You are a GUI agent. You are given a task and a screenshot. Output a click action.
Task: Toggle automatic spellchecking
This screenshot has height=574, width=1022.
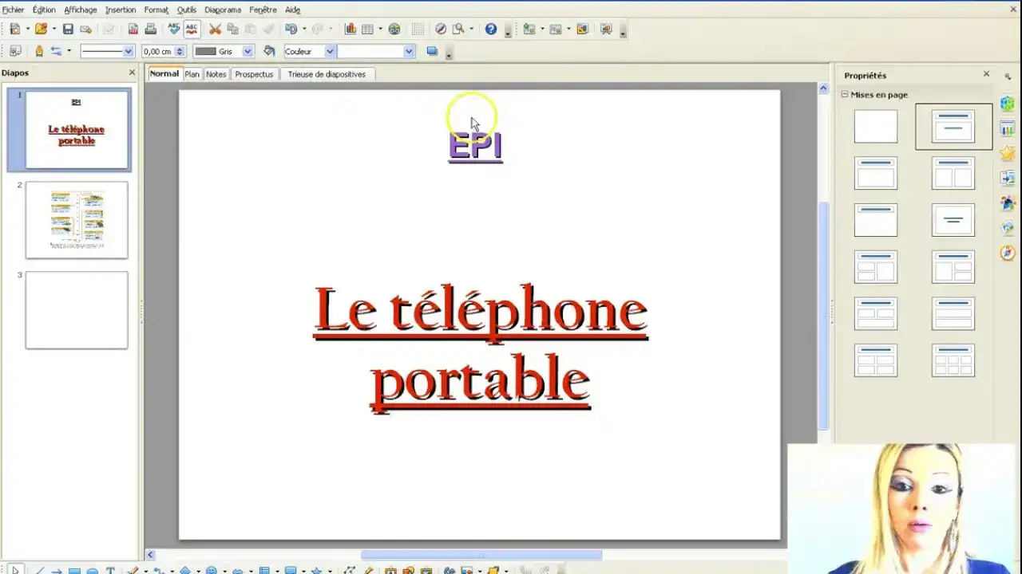tap(192, 29)
